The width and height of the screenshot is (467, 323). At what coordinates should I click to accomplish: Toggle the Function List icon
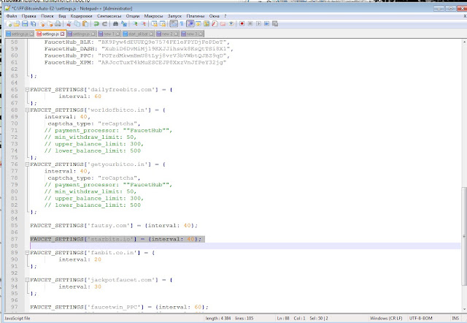[215, 23]
